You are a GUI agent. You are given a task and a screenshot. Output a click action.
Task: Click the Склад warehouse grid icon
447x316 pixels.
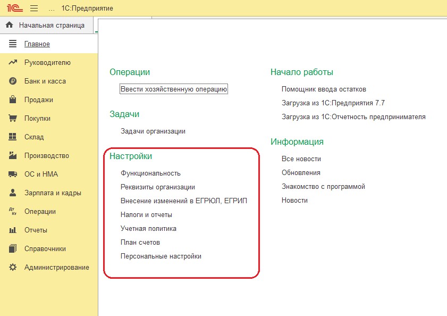coord(13,137)
